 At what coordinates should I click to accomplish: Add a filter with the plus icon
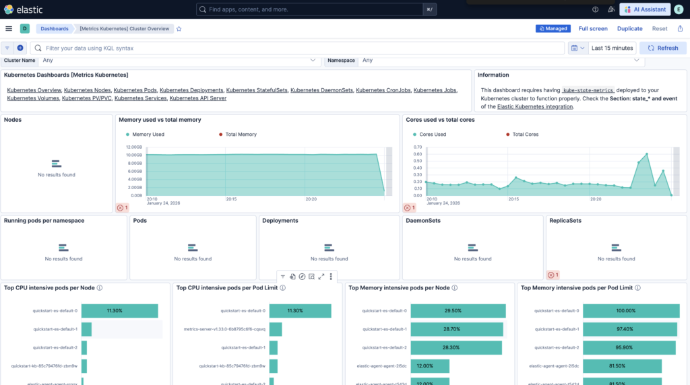pos(20,48)
